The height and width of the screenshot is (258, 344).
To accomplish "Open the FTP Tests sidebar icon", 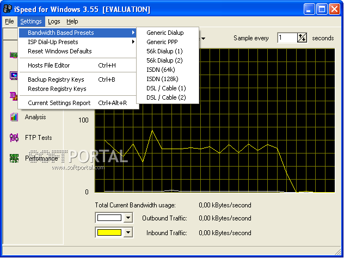I will [x=14, y=138].
